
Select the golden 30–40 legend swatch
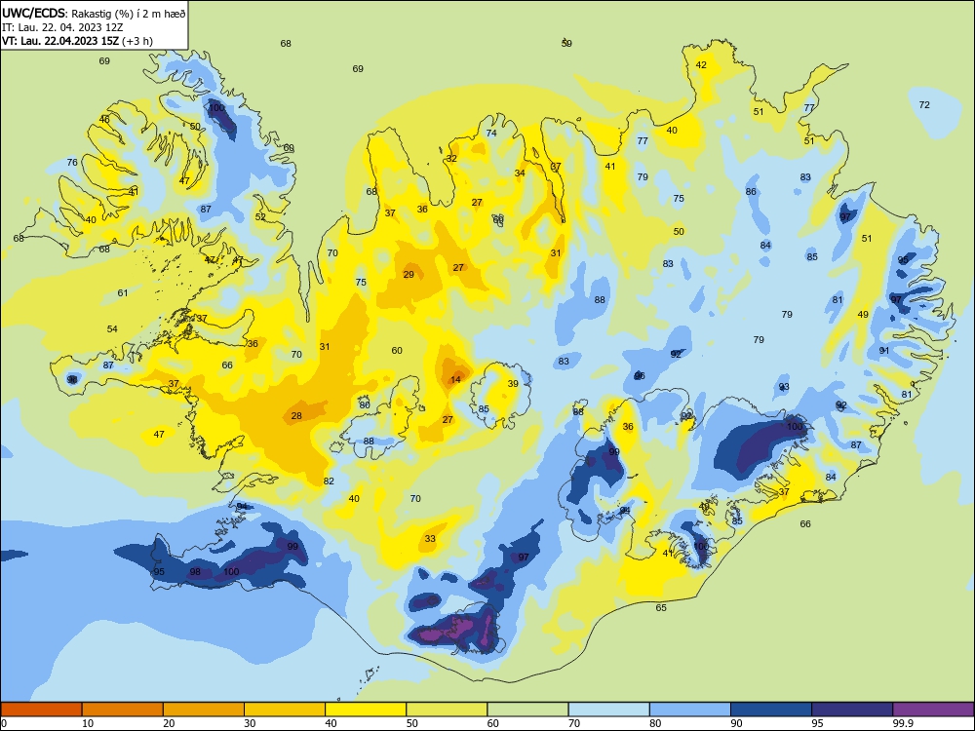tap(285, 710)
